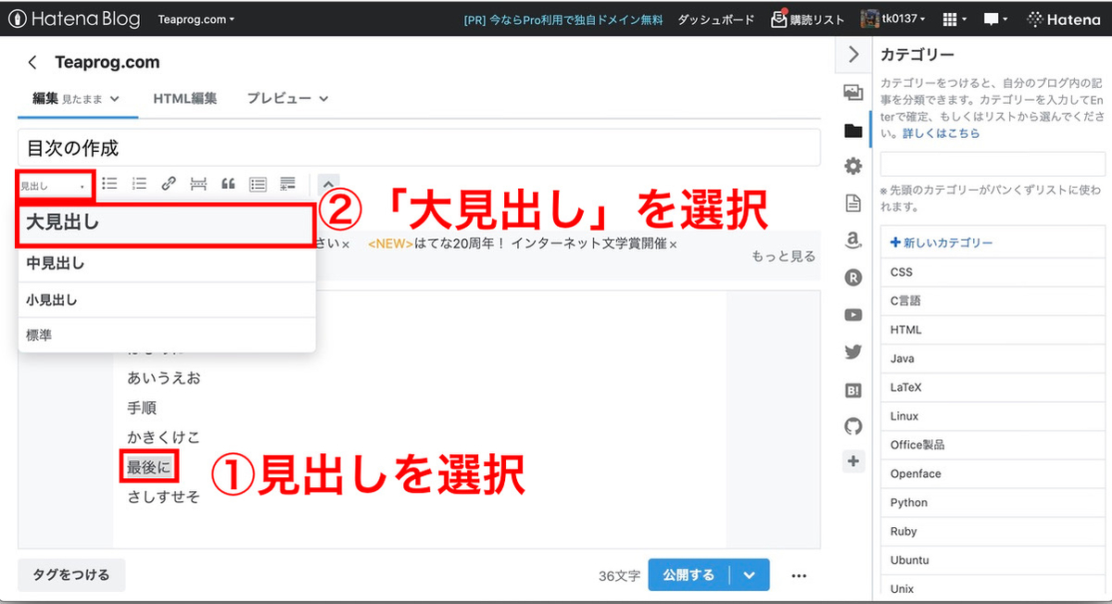Choose 大見出し from the heading menu

(x=167, y=223)
